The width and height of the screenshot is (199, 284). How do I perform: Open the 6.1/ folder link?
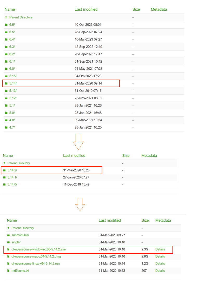coord(12,61)
